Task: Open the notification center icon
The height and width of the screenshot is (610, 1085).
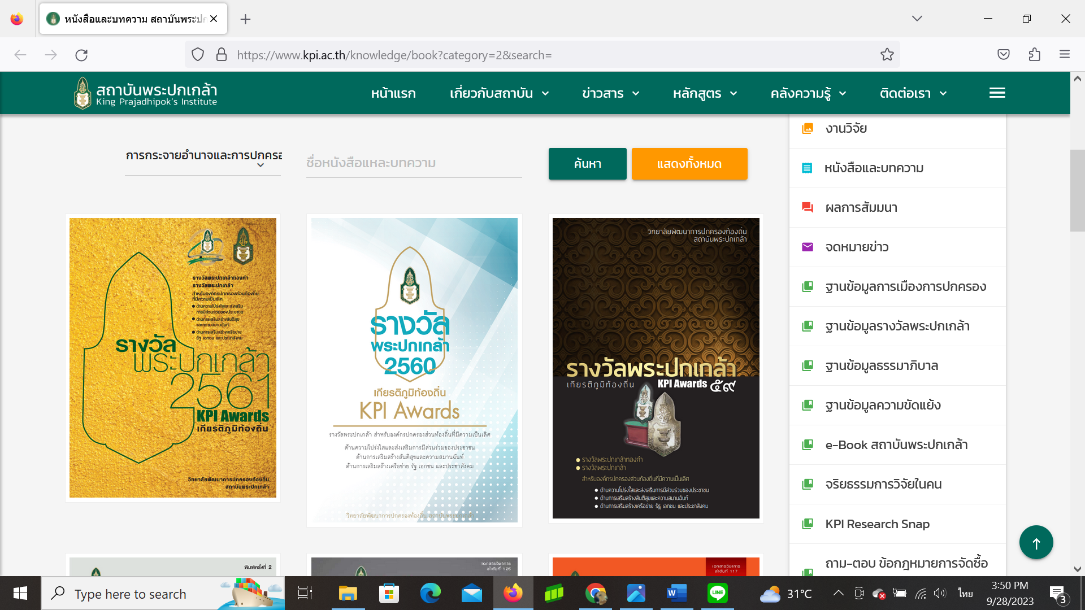Action: pos(1058,594)
